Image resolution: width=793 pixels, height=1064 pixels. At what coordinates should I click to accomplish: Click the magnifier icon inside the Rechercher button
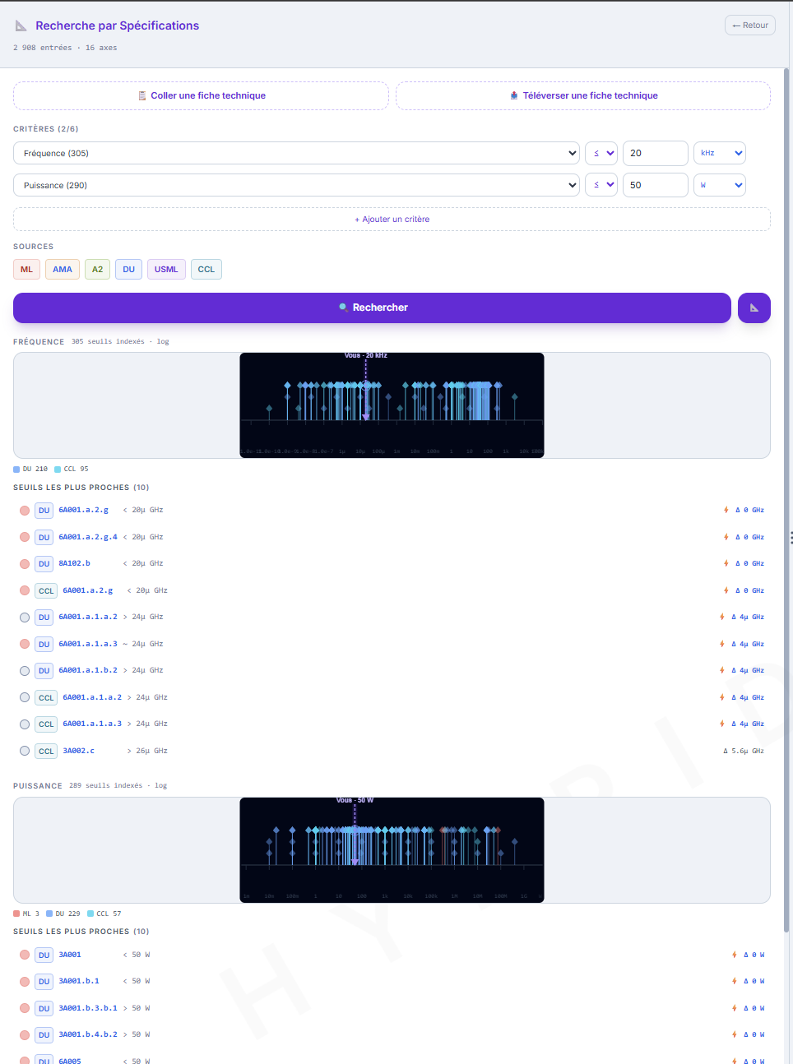[343, 308]
